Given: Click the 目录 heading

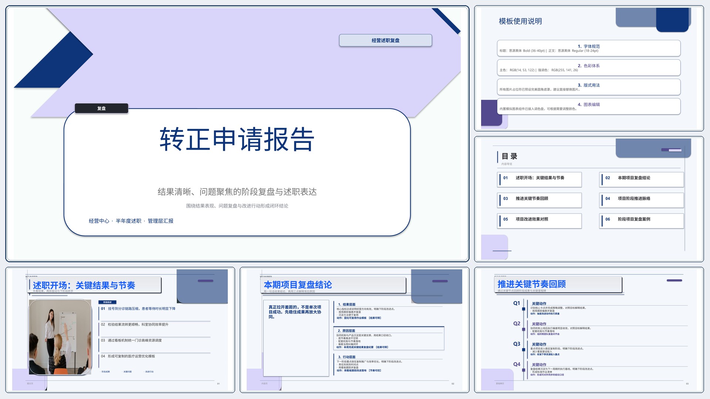Looking at the screenshot, I should pyautogui.click(x=509, y=156).
